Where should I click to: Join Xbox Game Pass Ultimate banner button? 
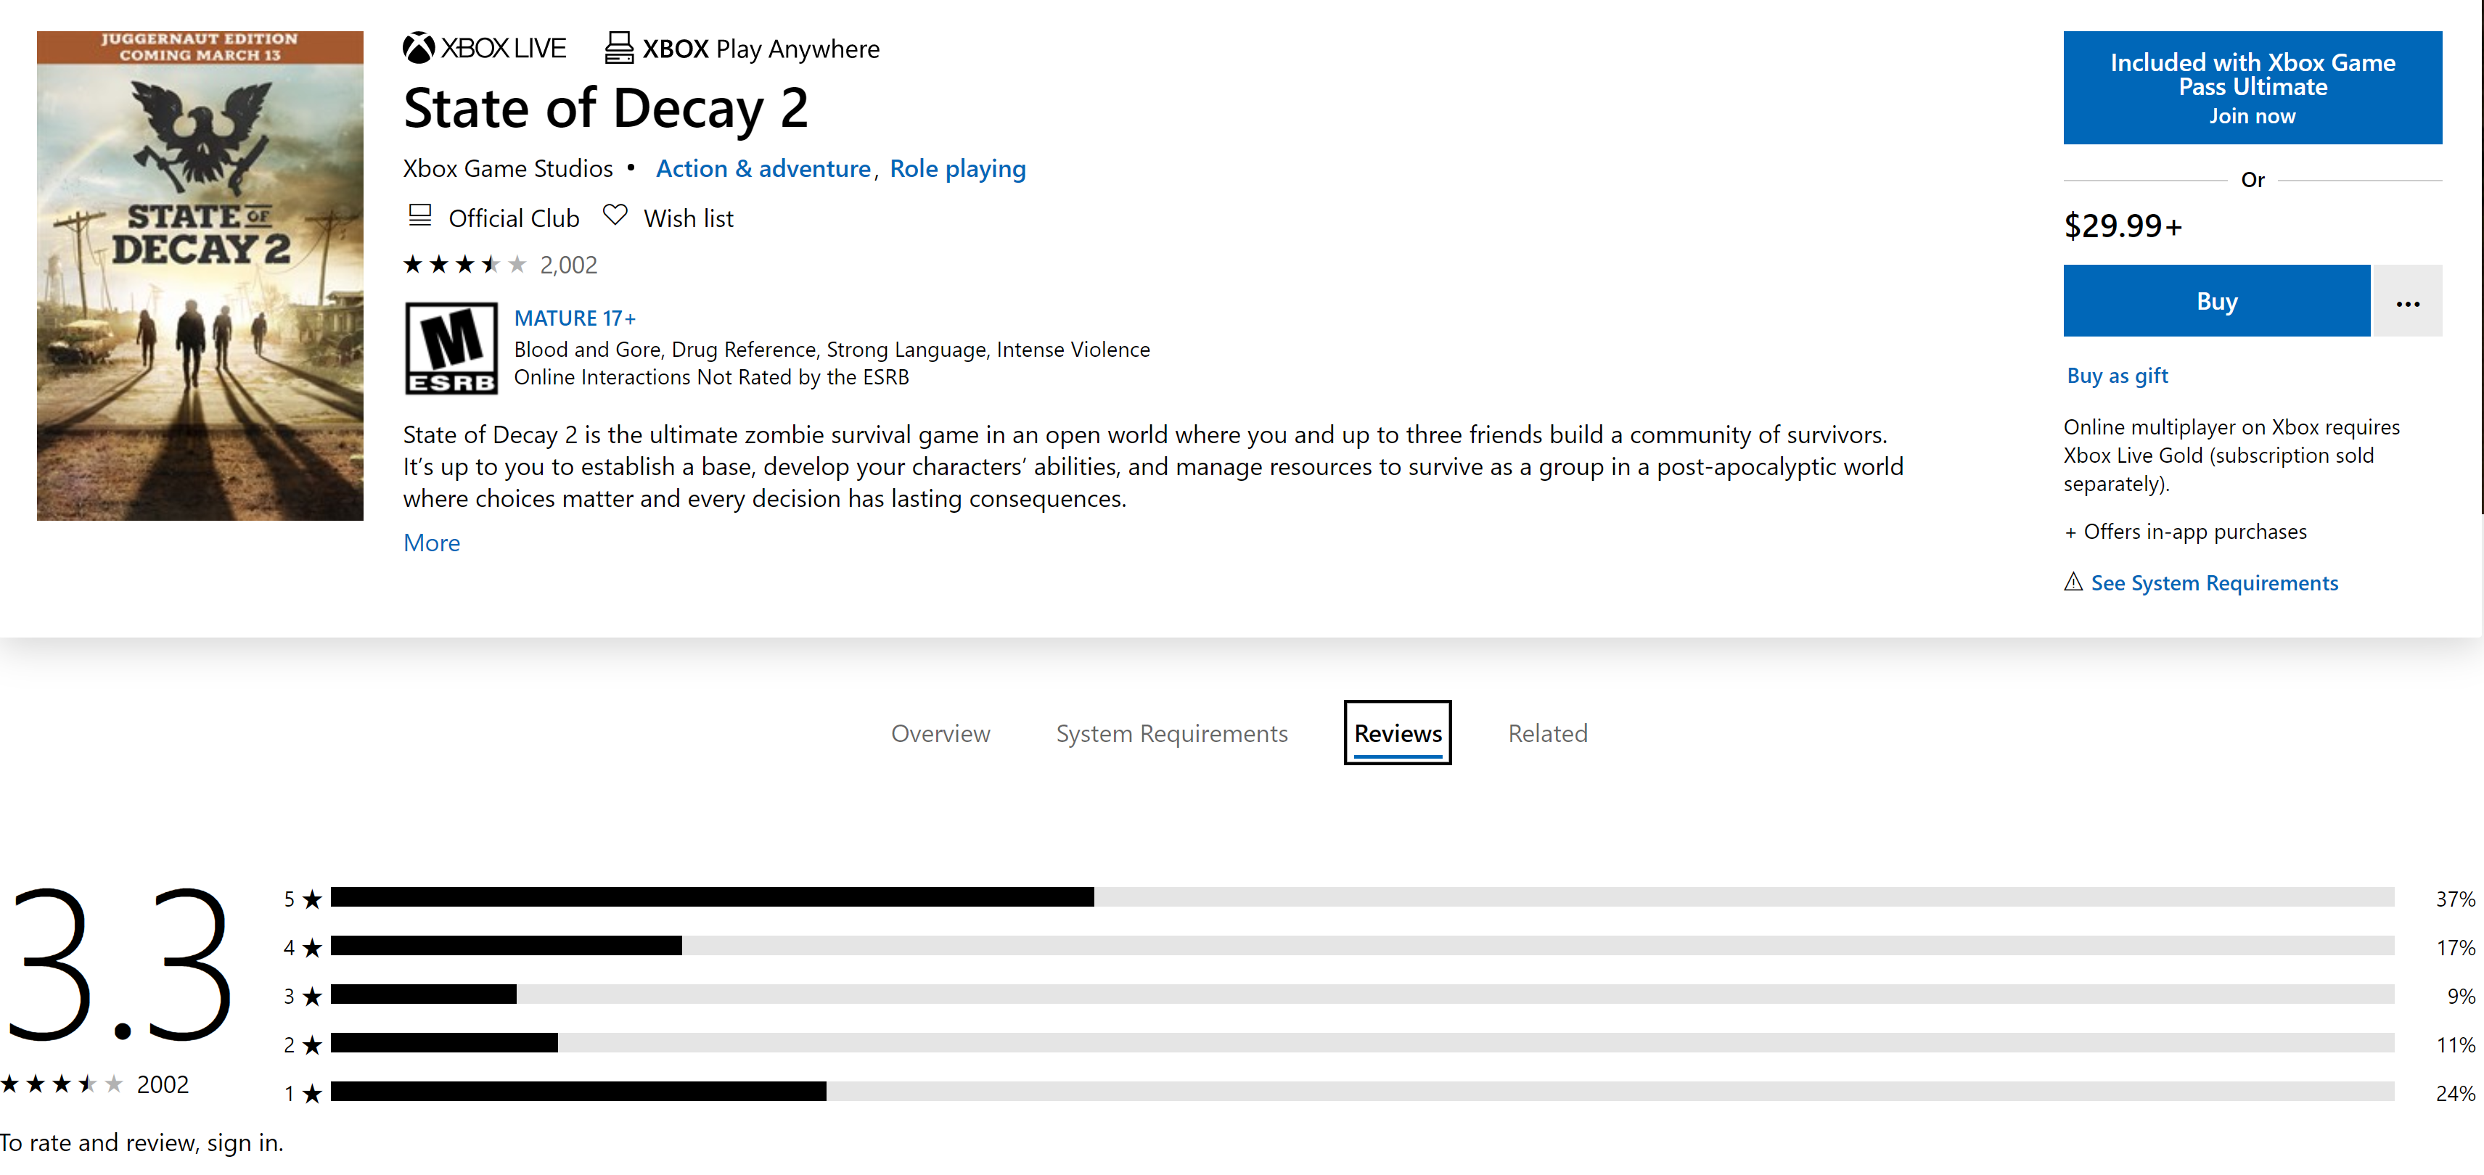pyautogui.click(x=2252, y=88)
